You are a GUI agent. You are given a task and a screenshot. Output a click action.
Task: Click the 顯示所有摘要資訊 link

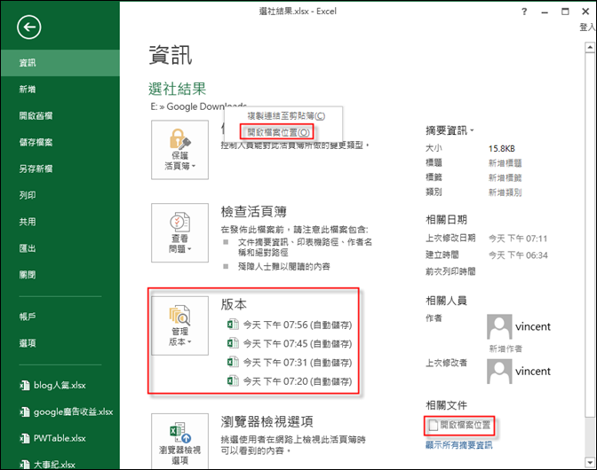[458, 445]
